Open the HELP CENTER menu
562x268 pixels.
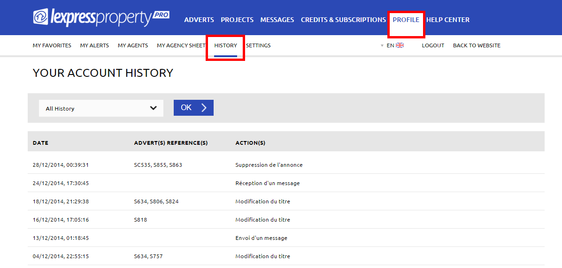(x=447, y=20)
